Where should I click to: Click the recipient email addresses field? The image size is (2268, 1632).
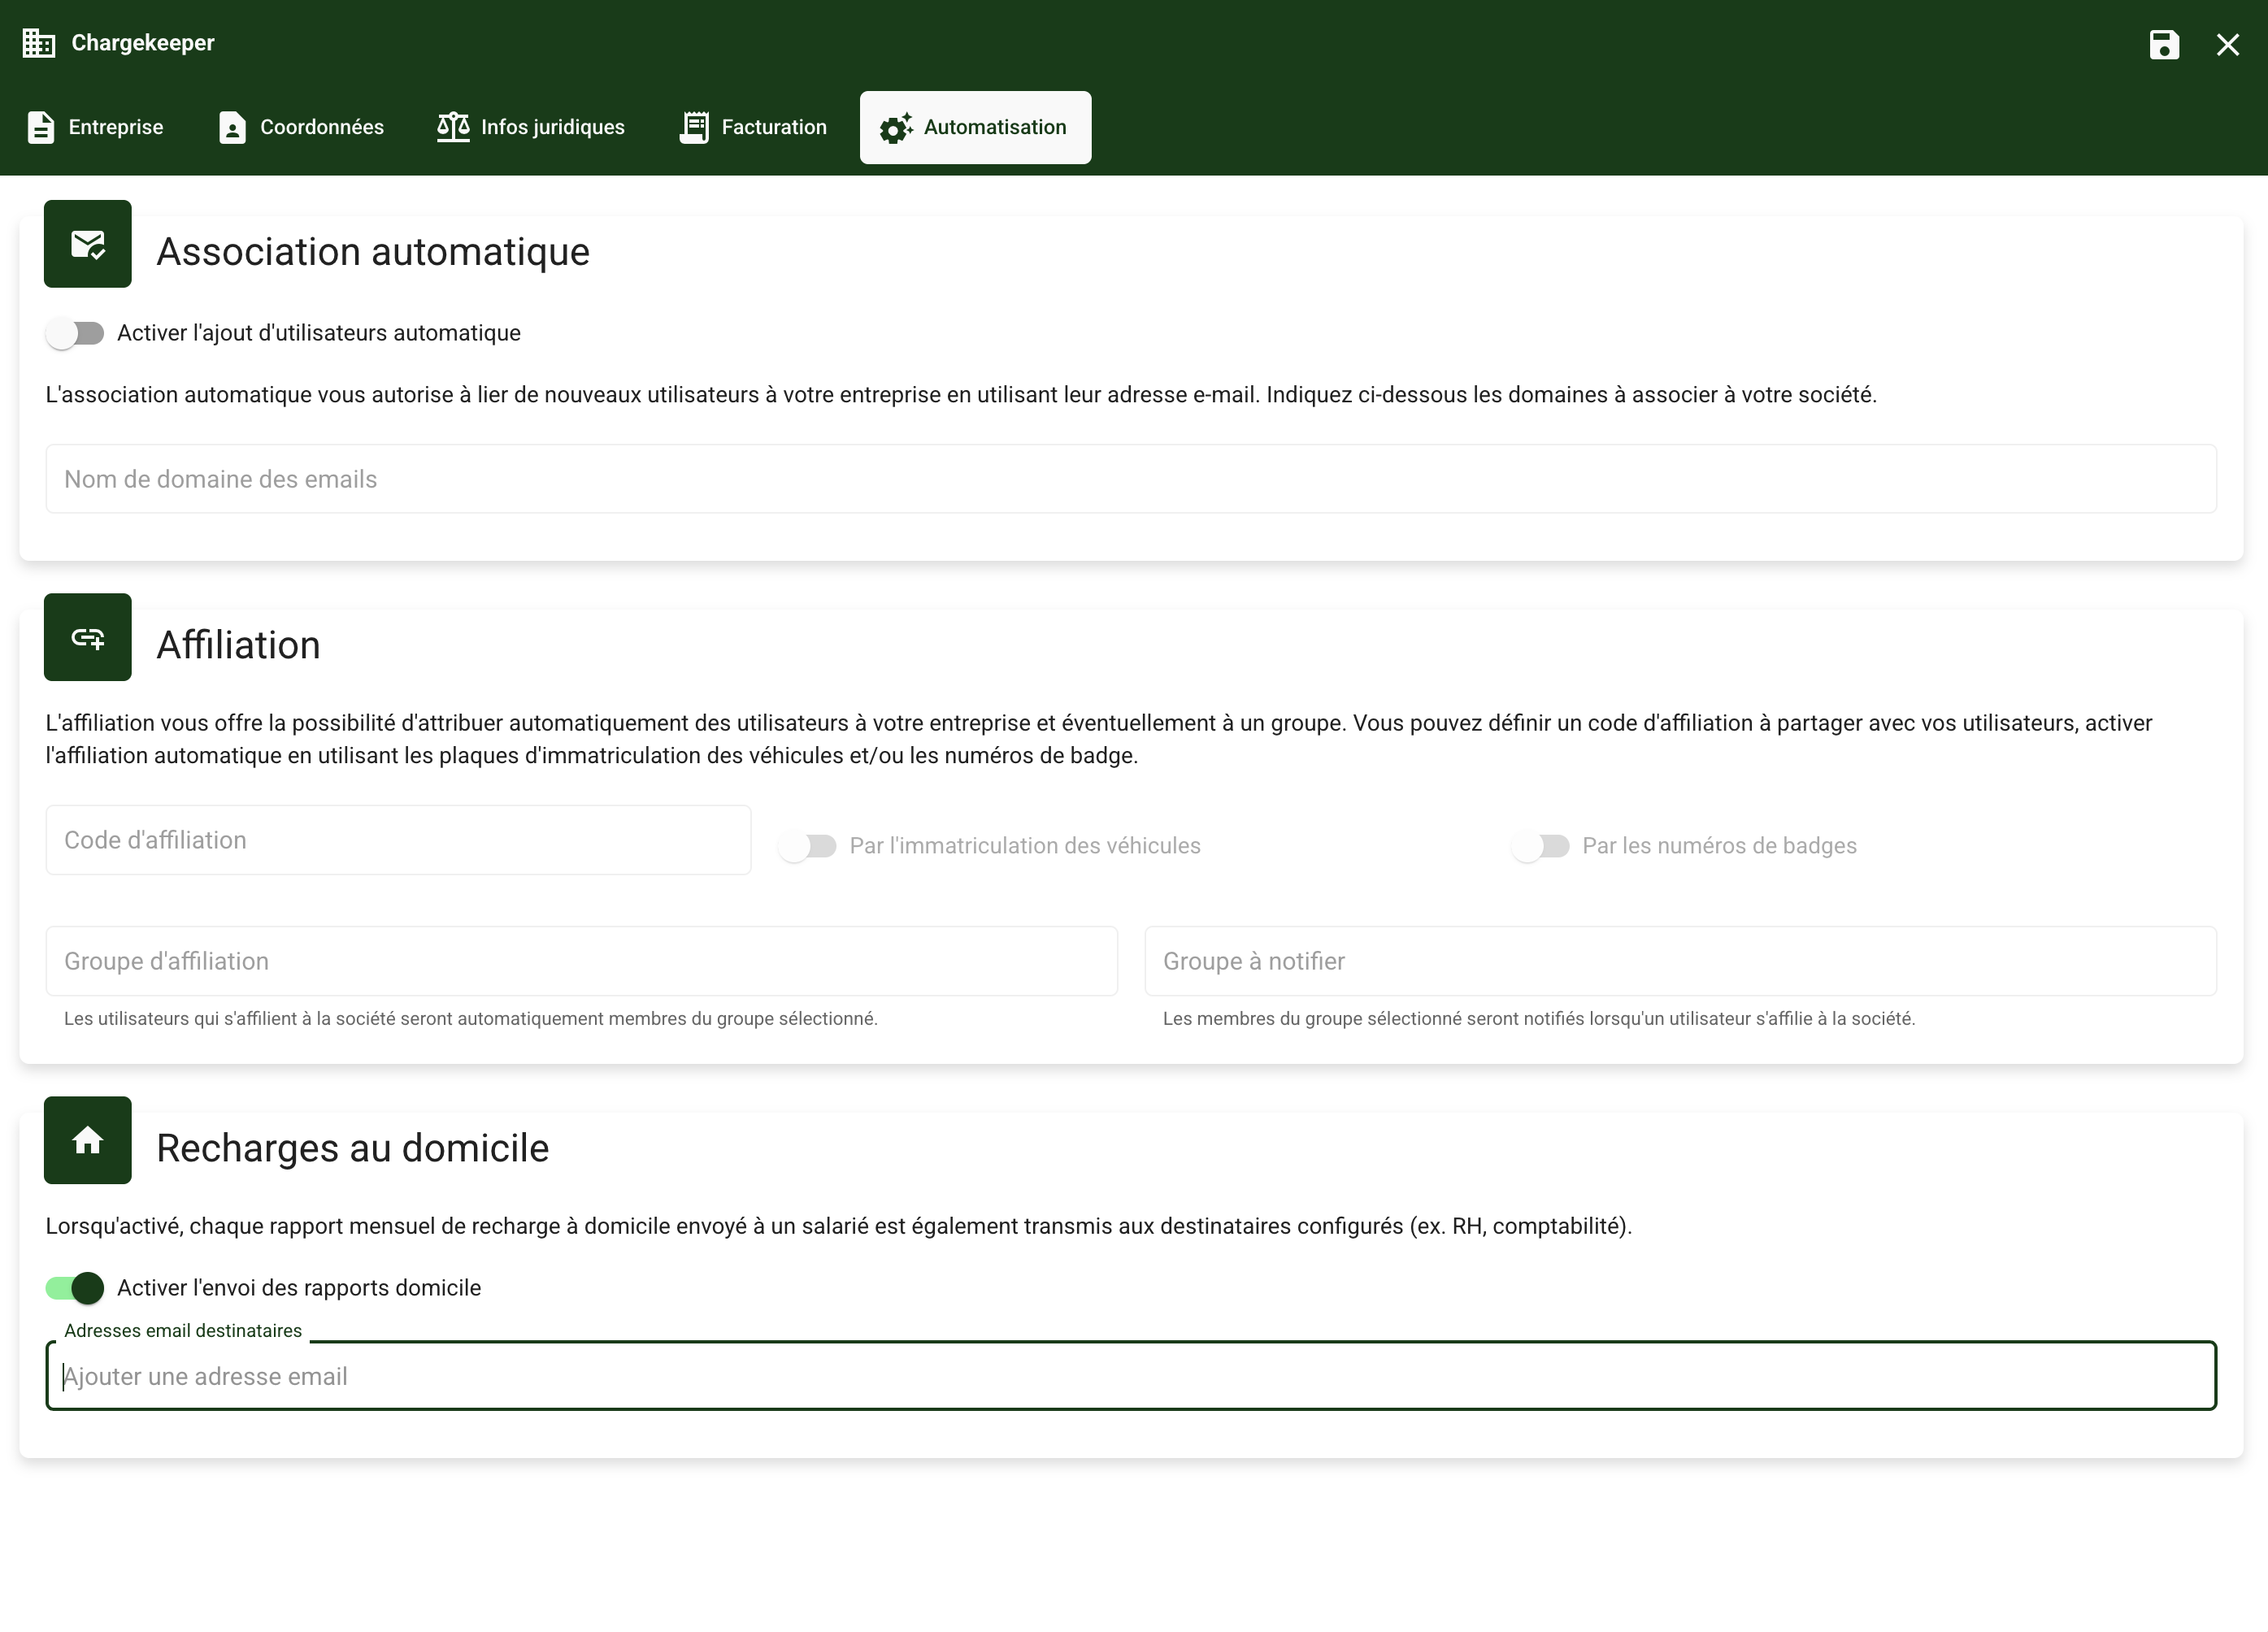coord(1131,1376)
